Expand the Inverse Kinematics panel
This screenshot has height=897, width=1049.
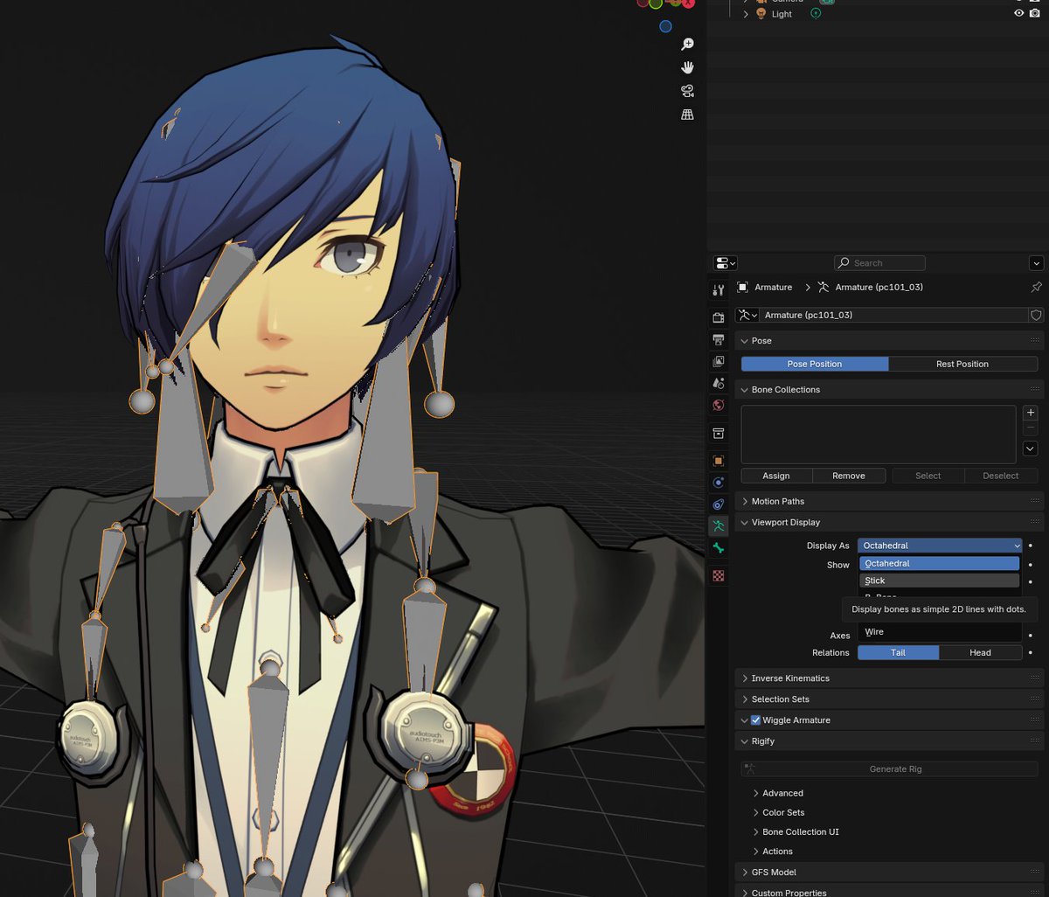click(745, 678)
